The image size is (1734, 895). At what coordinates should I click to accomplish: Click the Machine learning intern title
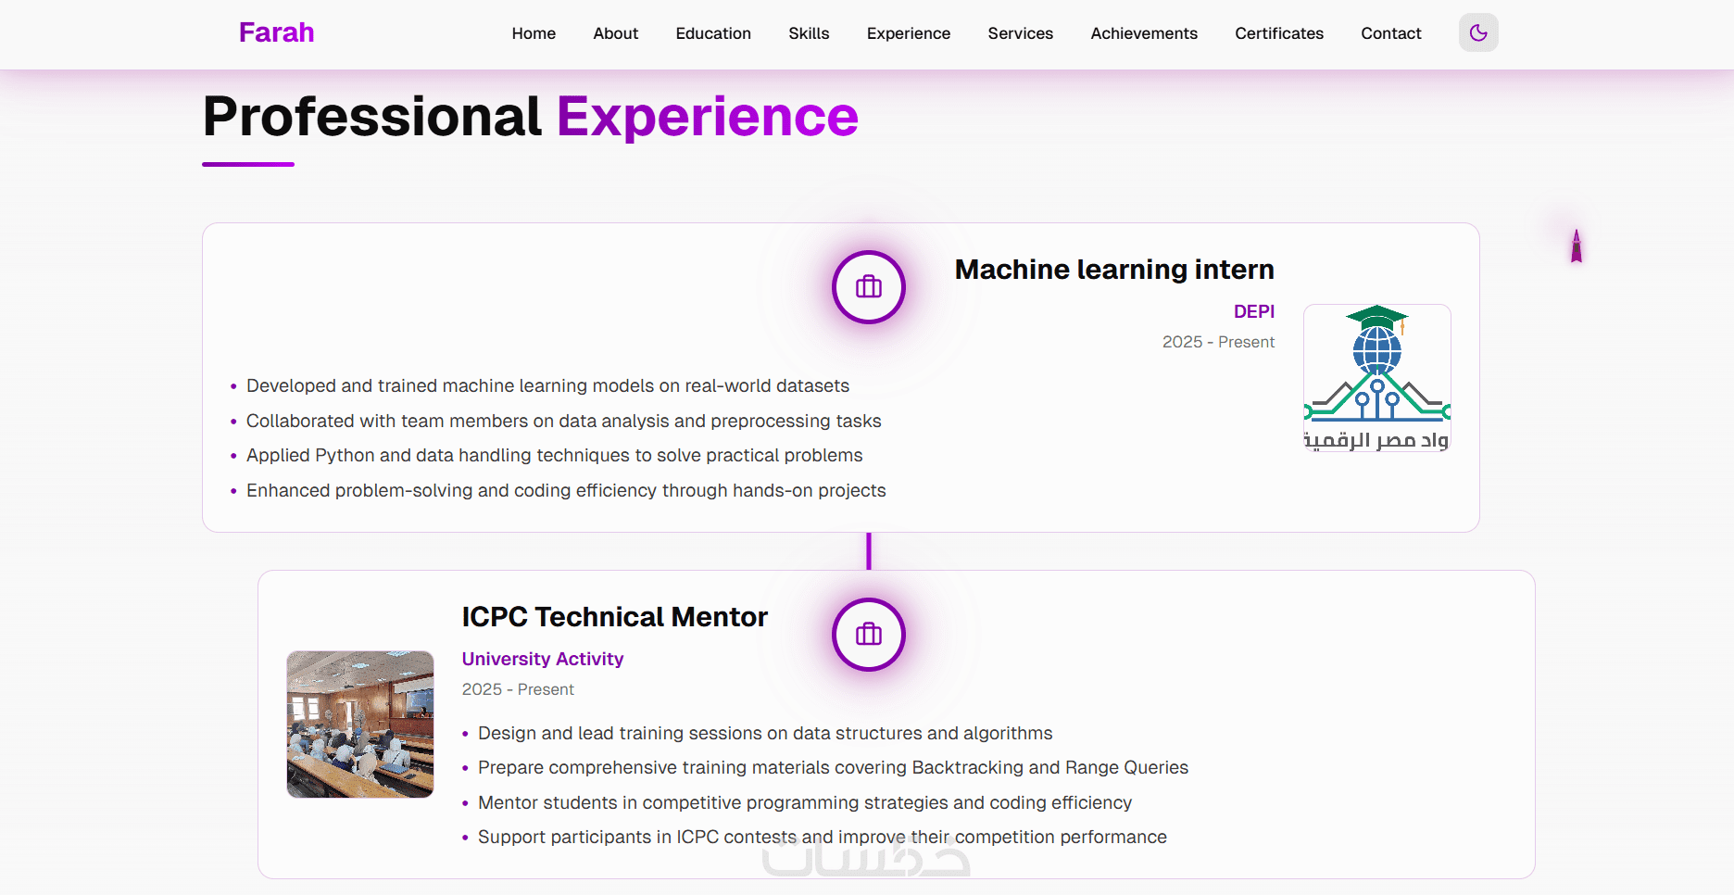pyautogui.click(x=1113, y=270)
